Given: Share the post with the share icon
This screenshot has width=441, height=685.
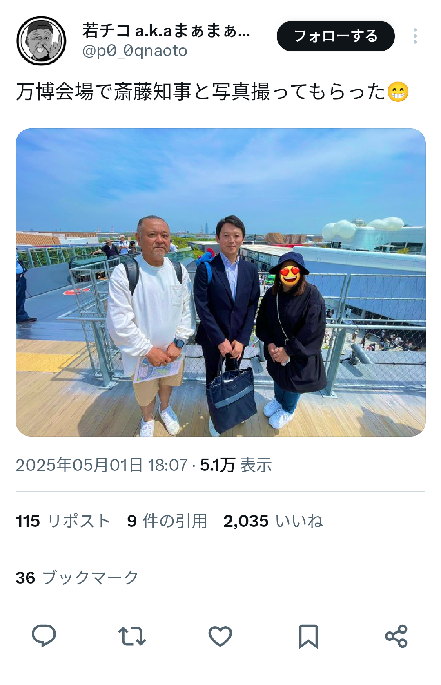Looking at the screenshot, I should pyautogui.click(x=396, y=636).
